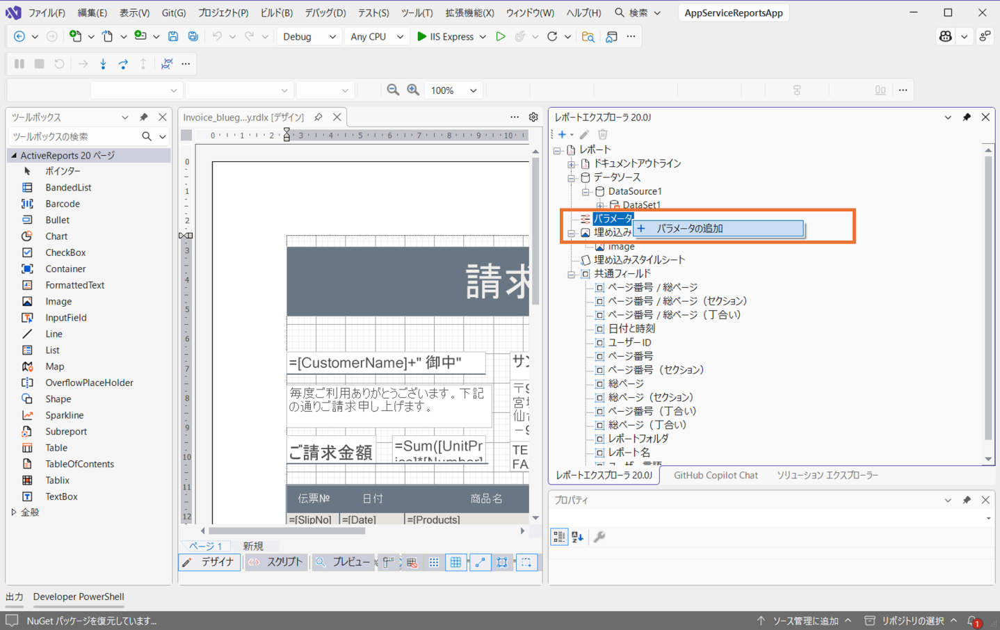Click the ツールボックスの検索 field
This screenshot has height=630, width=1000.
point(75,137)
